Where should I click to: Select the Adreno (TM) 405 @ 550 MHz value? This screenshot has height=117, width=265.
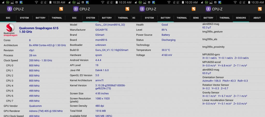(46, 111)
